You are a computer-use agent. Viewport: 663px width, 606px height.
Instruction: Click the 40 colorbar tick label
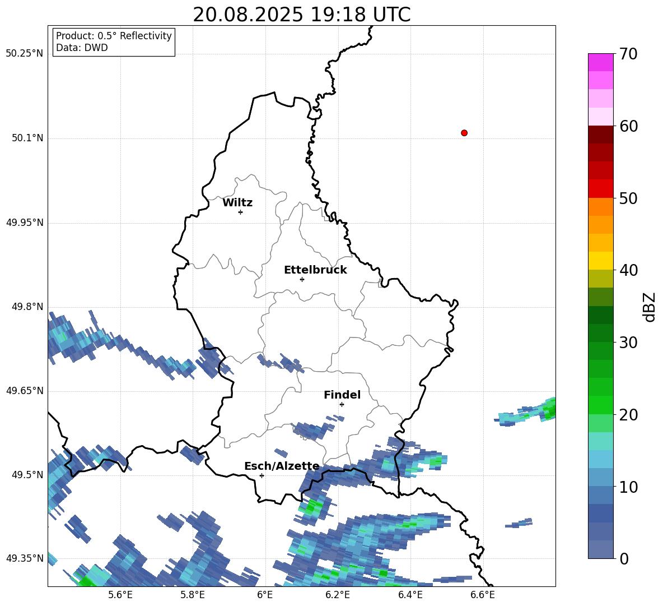pos(628,270)
